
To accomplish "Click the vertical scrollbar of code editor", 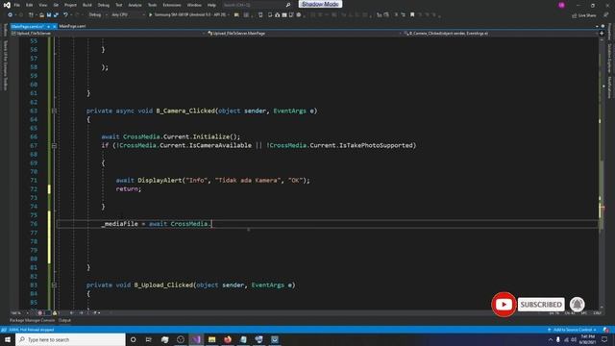I will tap(602, 173).
